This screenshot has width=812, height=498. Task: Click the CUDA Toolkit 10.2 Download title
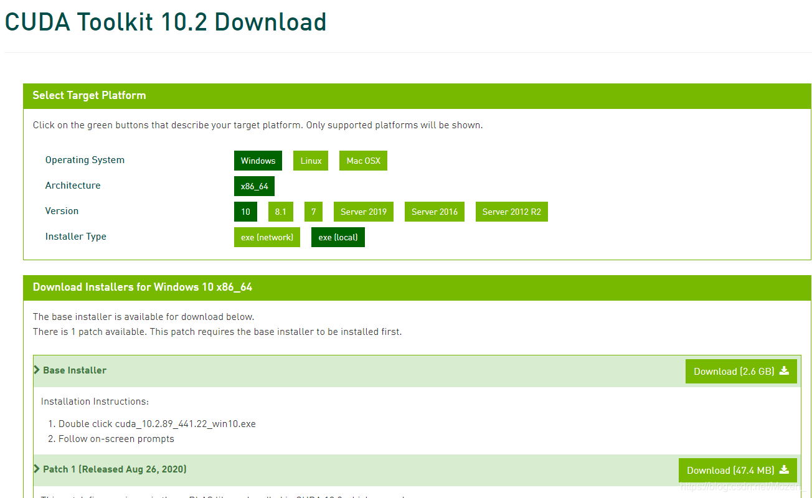click(166, 22)
